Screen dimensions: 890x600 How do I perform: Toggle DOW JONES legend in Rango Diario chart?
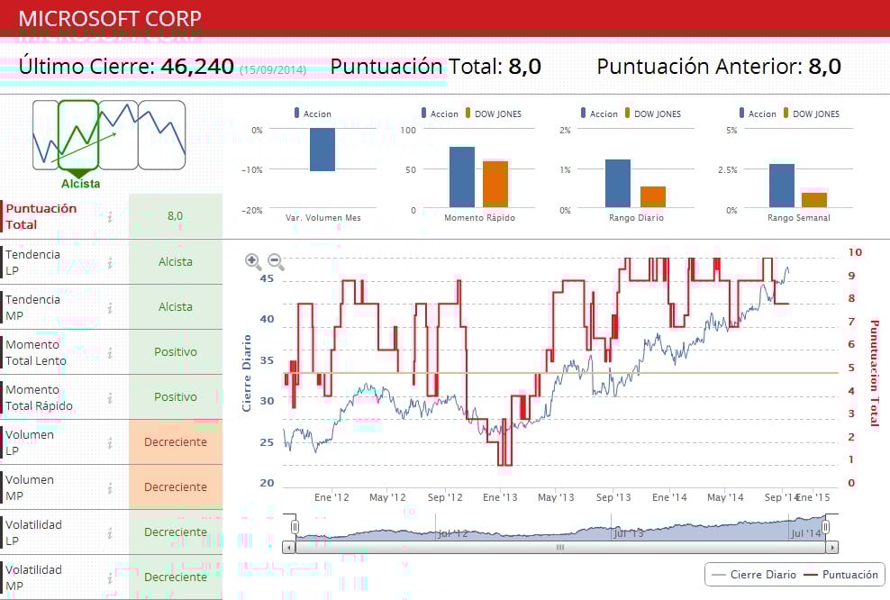point(653,114)
